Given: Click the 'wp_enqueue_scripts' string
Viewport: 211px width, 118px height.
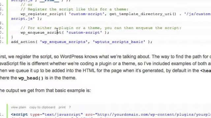Looking at the screenshot, I should (64, 42).
